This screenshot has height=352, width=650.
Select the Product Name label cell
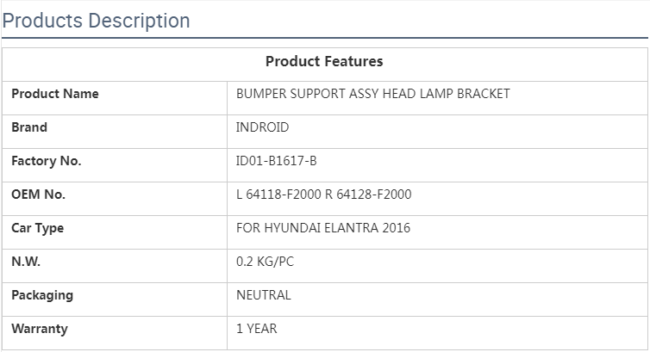point(55,94)
